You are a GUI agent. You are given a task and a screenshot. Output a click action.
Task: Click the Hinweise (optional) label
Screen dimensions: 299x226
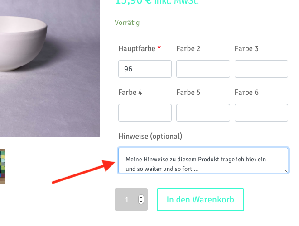[150, 136]
